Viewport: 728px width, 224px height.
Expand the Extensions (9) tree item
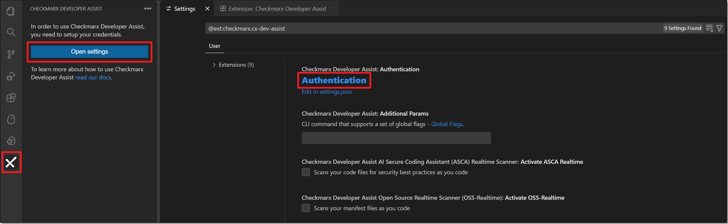[x=233, y=65]
